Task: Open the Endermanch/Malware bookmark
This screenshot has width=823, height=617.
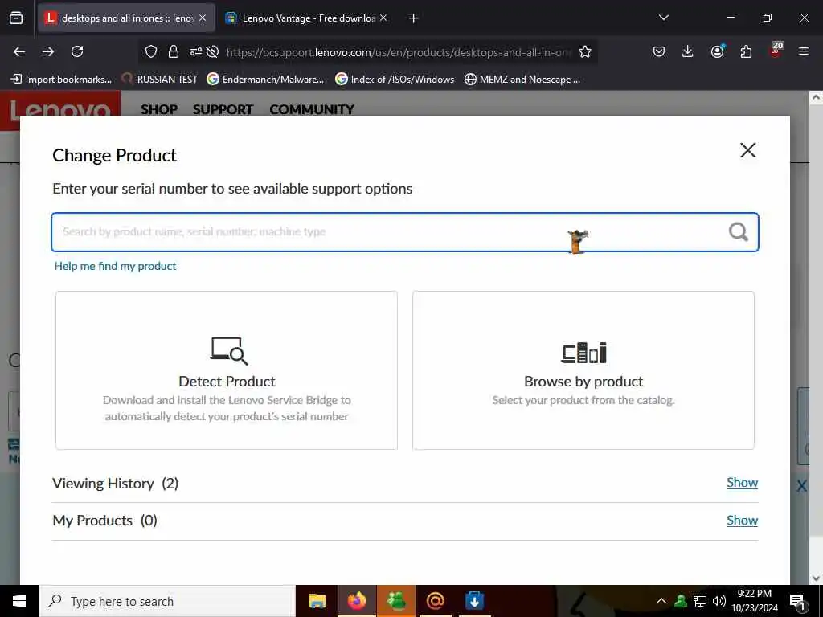Action: point(265,80)
